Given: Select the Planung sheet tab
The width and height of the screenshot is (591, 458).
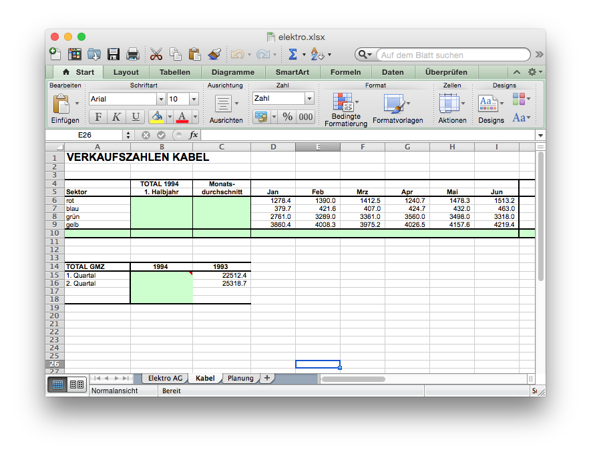Looking at the screenshot, I should pyautogui.click(x=240, y=378).
